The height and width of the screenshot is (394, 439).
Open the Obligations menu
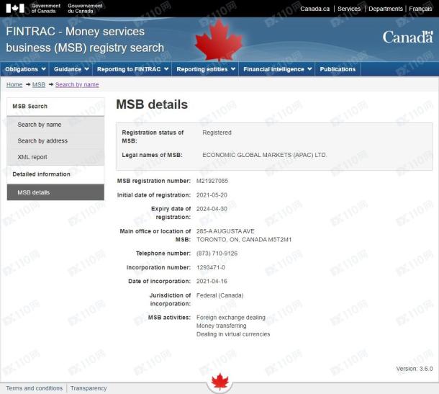click(x=25, y=69)
